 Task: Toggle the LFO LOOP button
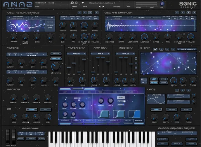(x=156, y=109)
